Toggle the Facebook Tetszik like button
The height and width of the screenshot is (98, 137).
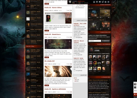97,50
